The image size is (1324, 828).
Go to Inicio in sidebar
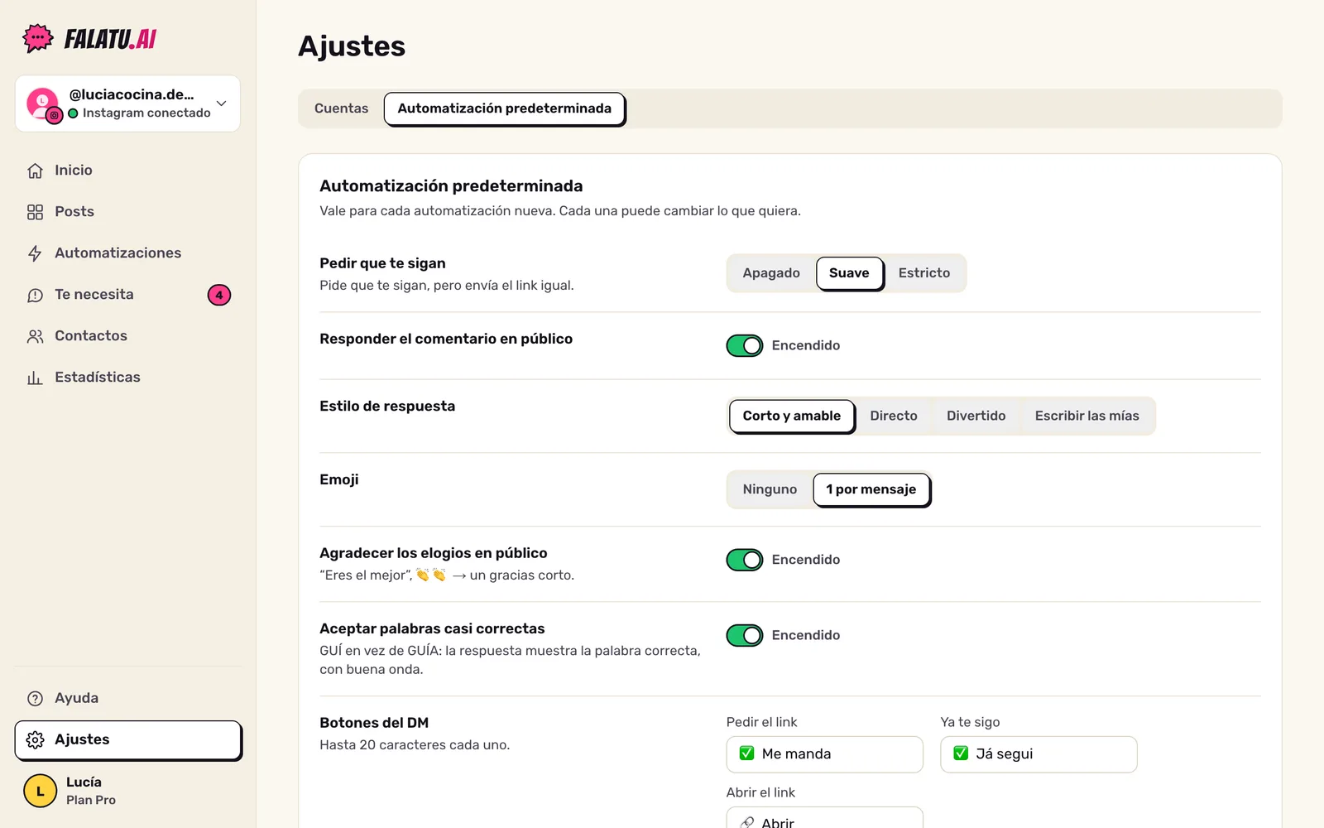[128, 171]
